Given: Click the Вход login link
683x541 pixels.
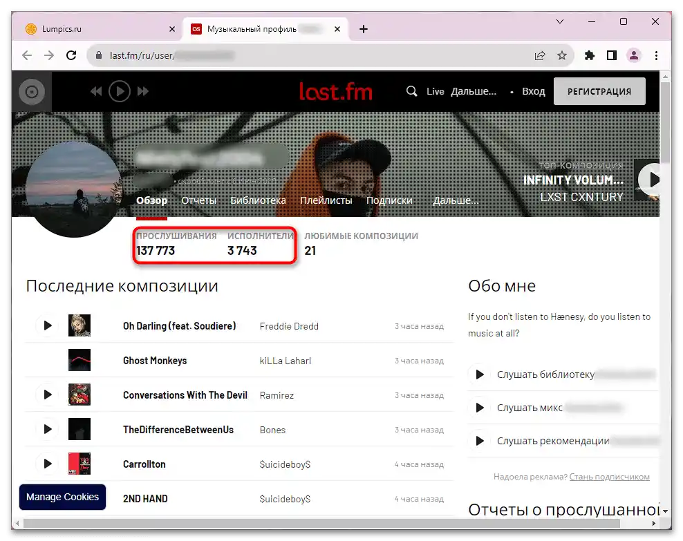Looking at the screenshot, I should click(534, 91).
